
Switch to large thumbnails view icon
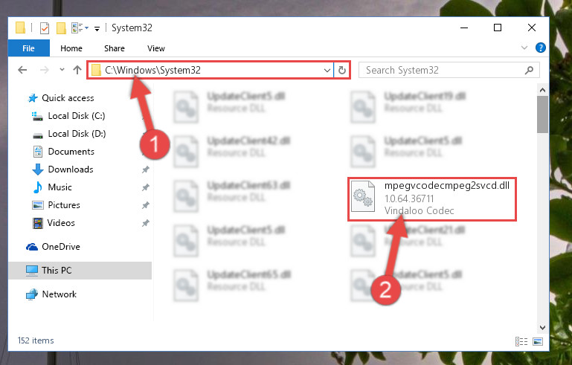(538, 341)
